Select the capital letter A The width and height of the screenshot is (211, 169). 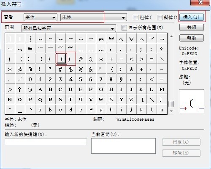point(40,89)
